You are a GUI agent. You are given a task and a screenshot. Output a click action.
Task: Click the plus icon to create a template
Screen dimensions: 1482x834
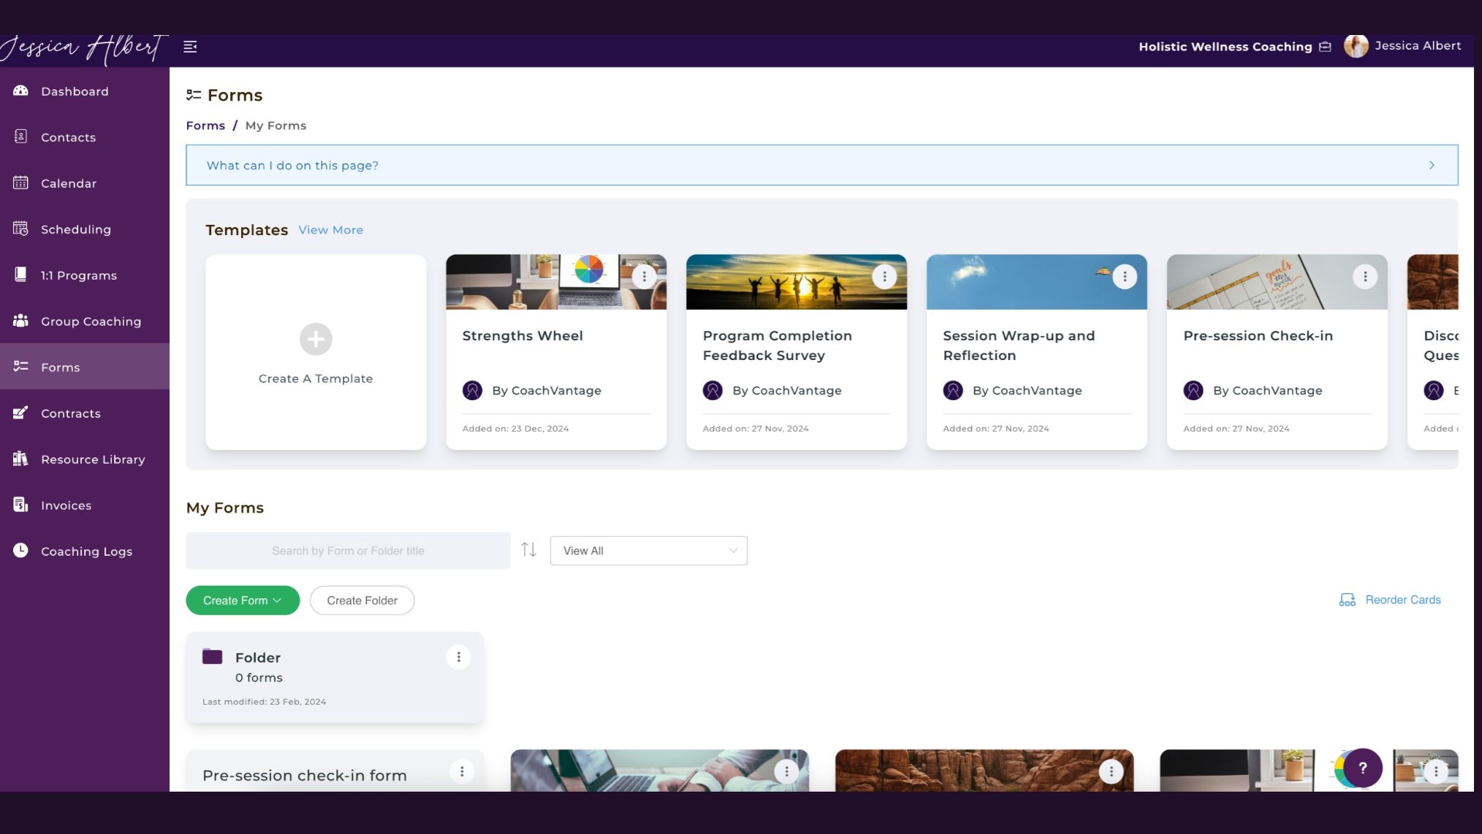(x=316, y=339)
